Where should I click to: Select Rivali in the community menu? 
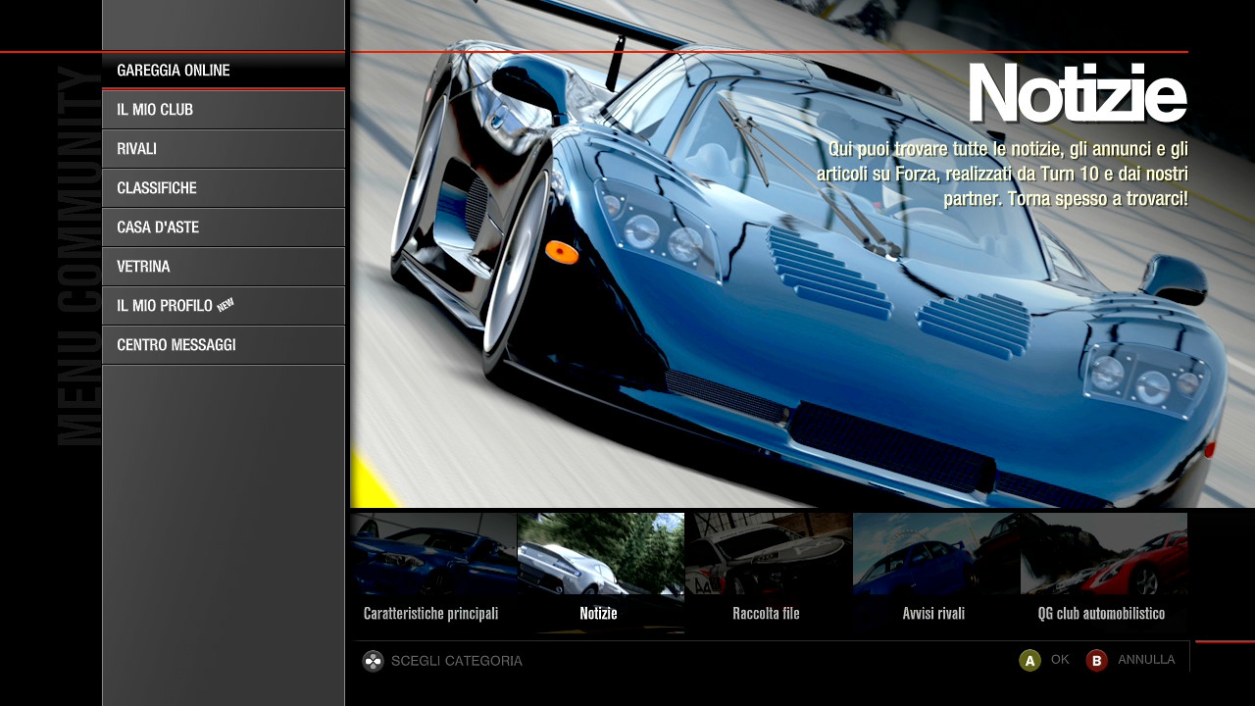point(224,149)
